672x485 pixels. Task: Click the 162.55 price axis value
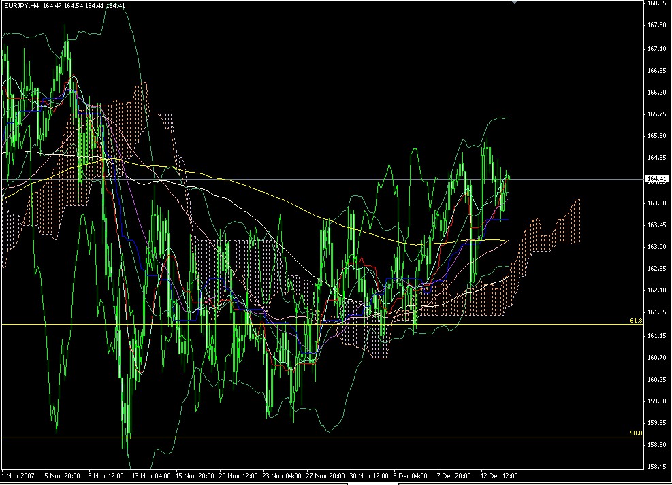click(x=656, y=269)
